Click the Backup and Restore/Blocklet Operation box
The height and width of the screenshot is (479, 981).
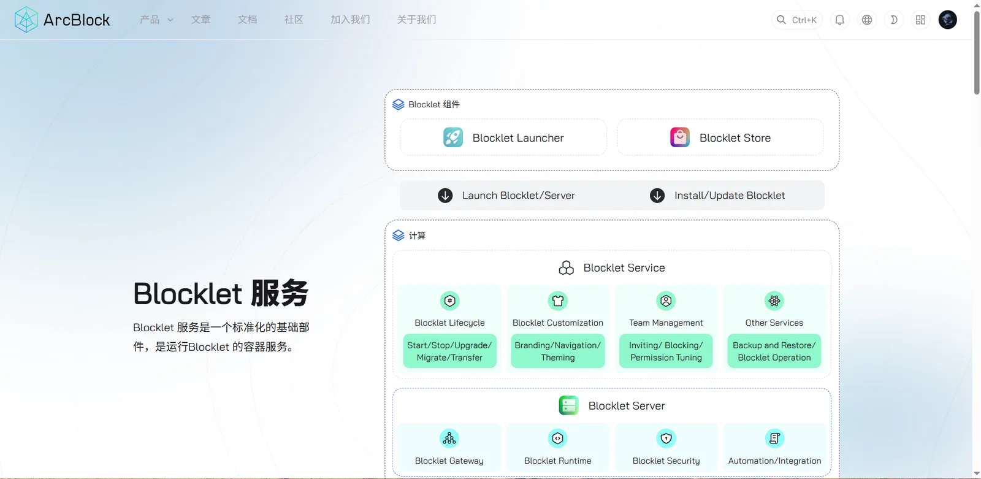[774, 351]
